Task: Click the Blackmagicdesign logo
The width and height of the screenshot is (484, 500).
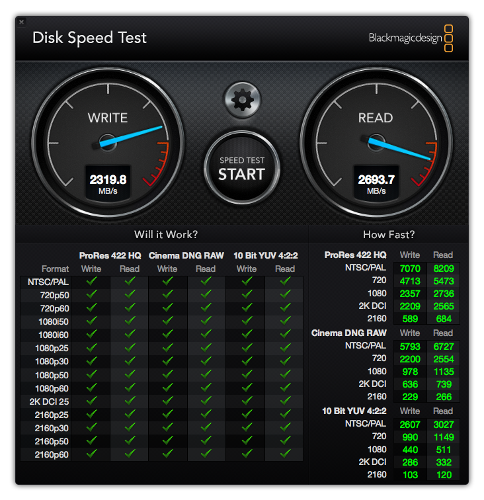Action: click(411, 38)
